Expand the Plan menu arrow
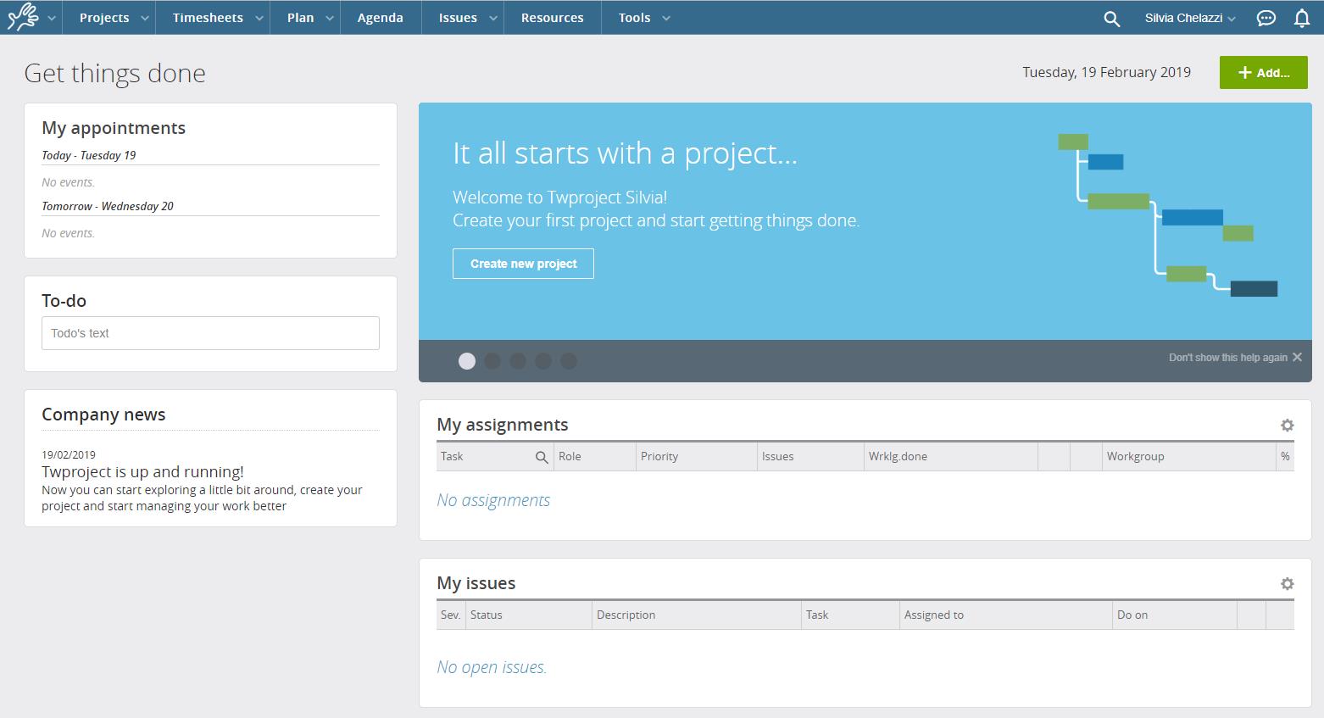 [330, 18]
